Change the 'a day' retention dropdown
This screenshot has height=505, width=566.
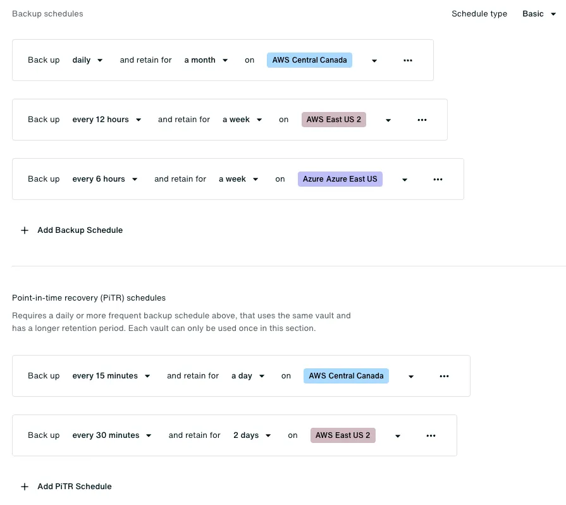(248, 376)
